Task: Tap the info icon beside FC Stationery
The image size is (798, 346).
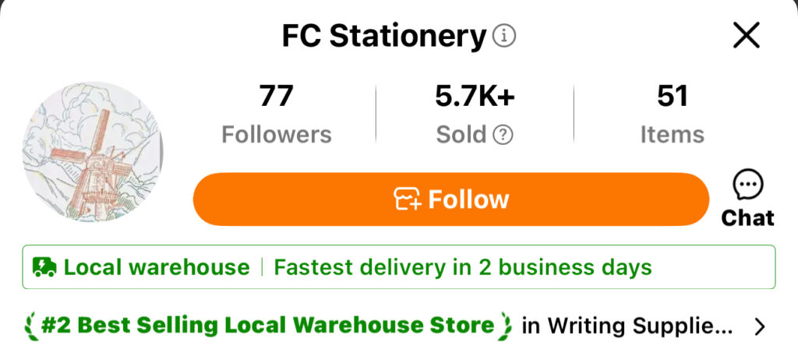Action: [505, 36]
